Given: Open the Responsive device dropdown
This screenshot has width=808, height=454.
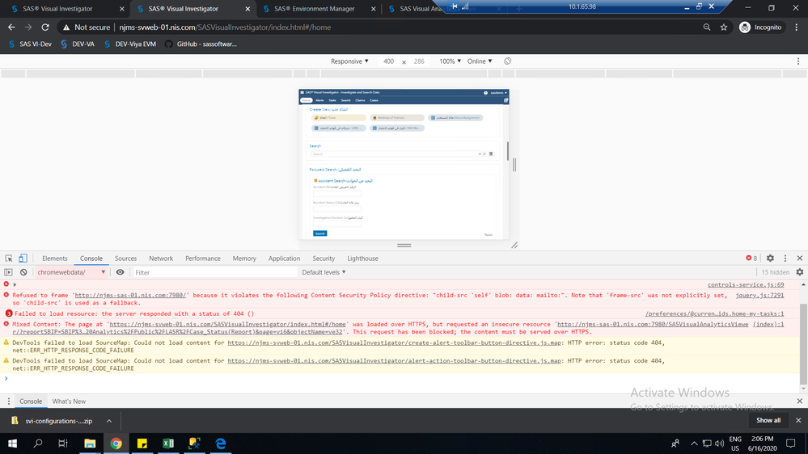Looking at the screenshot, I should pos(349,61).
